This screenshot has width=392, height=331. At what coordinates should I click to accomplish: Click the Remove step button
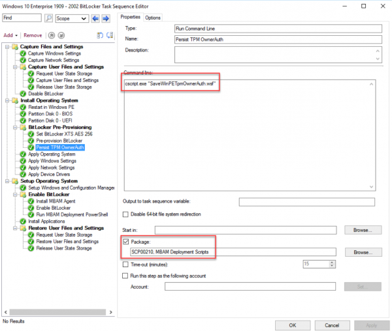point(33,35)
